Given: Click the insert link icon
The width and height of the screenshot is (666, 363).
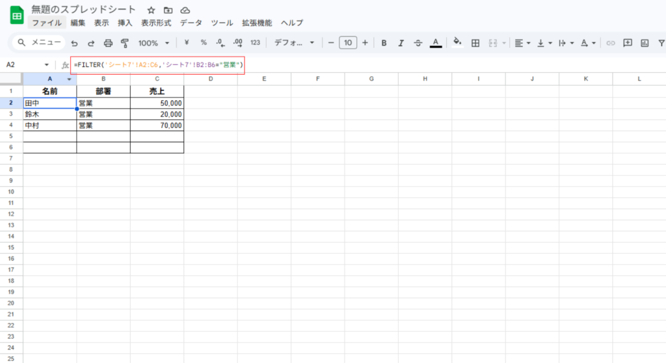Looking at the screenshot, I should 610,43.
